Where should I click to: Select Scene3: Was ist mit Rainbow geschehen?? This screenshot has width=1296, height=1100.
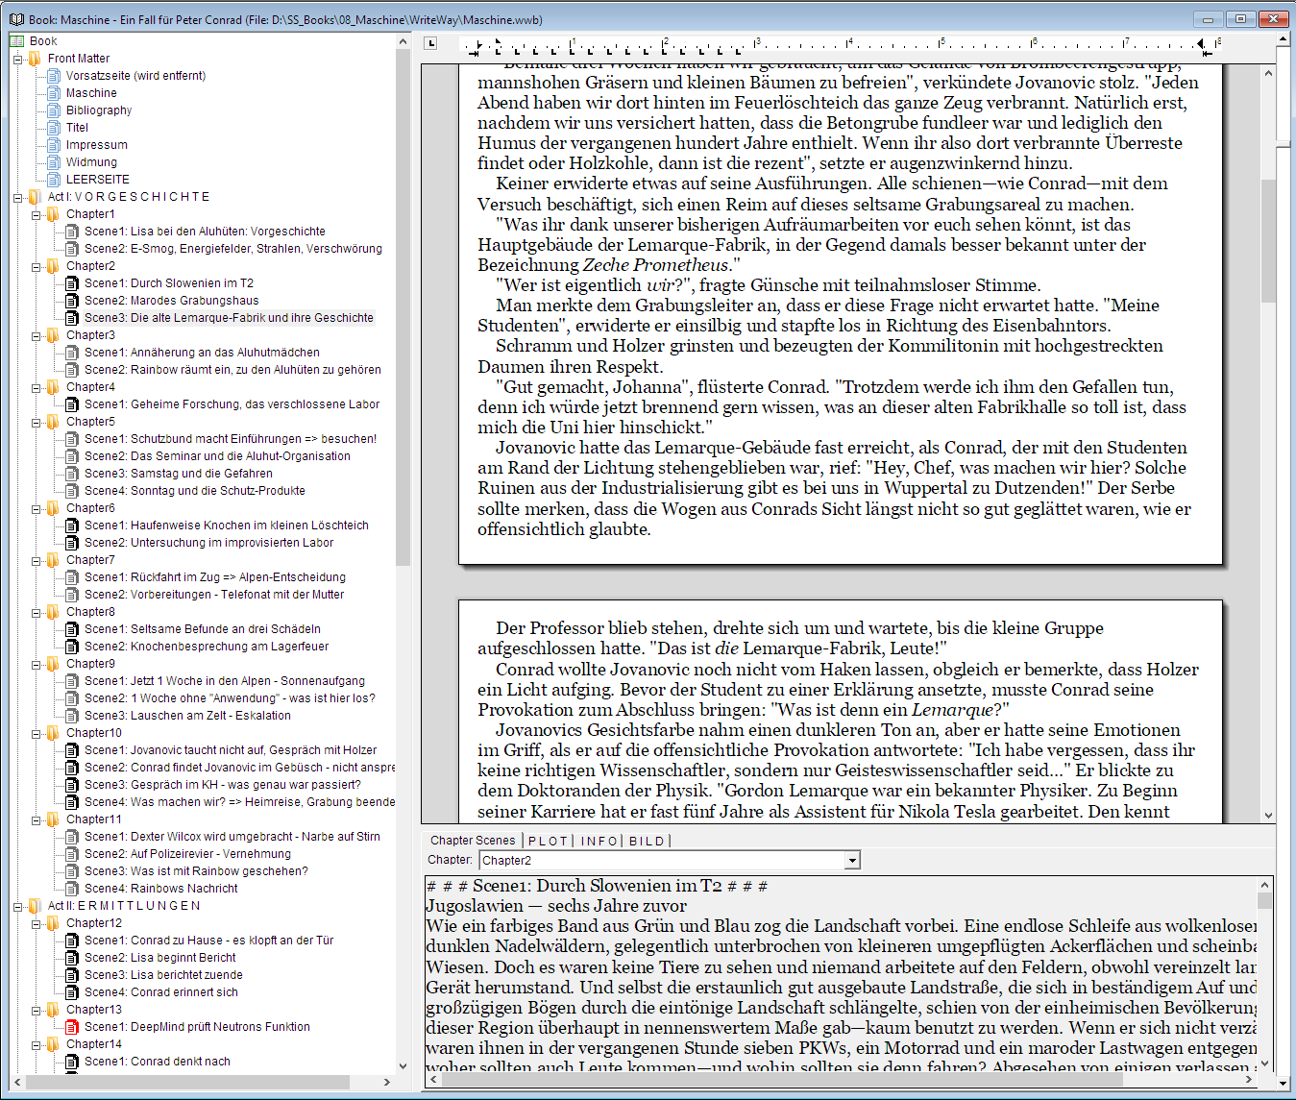tap(196, 871)
